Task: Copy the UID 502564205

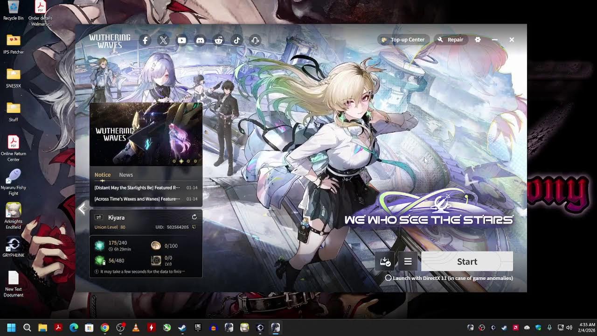Action: [x=194, y=227]
